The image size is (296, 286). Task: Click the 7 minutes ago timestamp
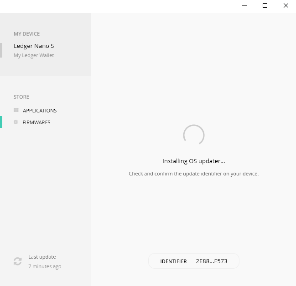click(45, 266)
